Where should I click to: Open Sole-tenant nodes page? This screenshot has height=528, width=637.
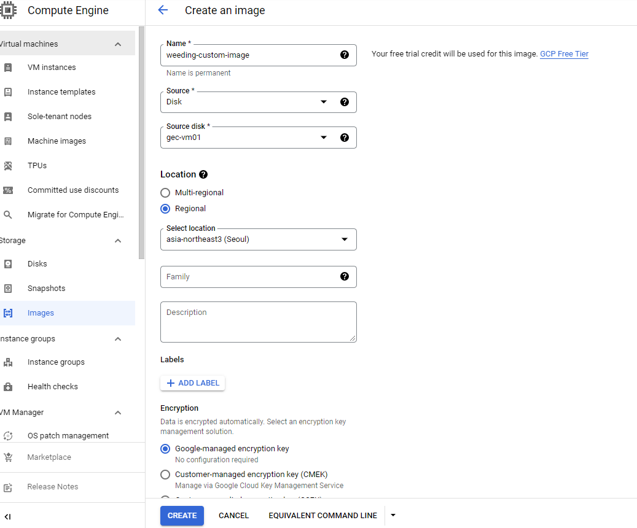(60, 117)
